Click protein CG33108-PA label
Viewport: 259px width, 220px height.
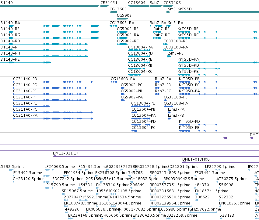(x=176, y=103)
